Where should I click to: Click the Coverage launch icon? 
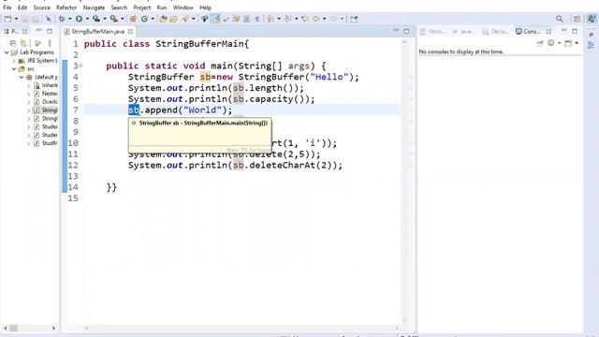(x=96, y=19)
